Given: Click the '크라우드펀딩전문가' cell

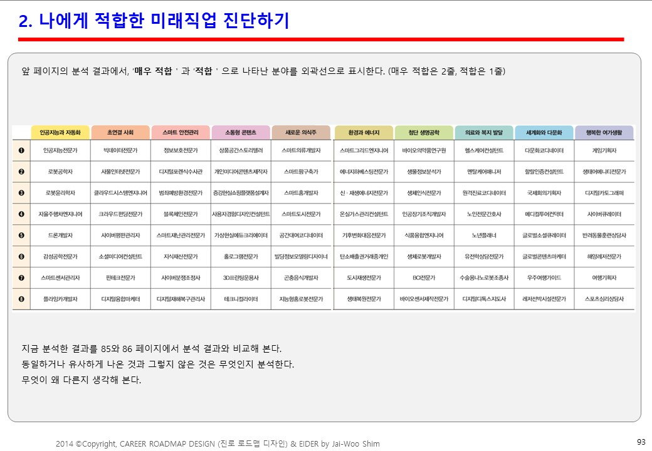Looking at the screenshot, I should coord(120,214).
